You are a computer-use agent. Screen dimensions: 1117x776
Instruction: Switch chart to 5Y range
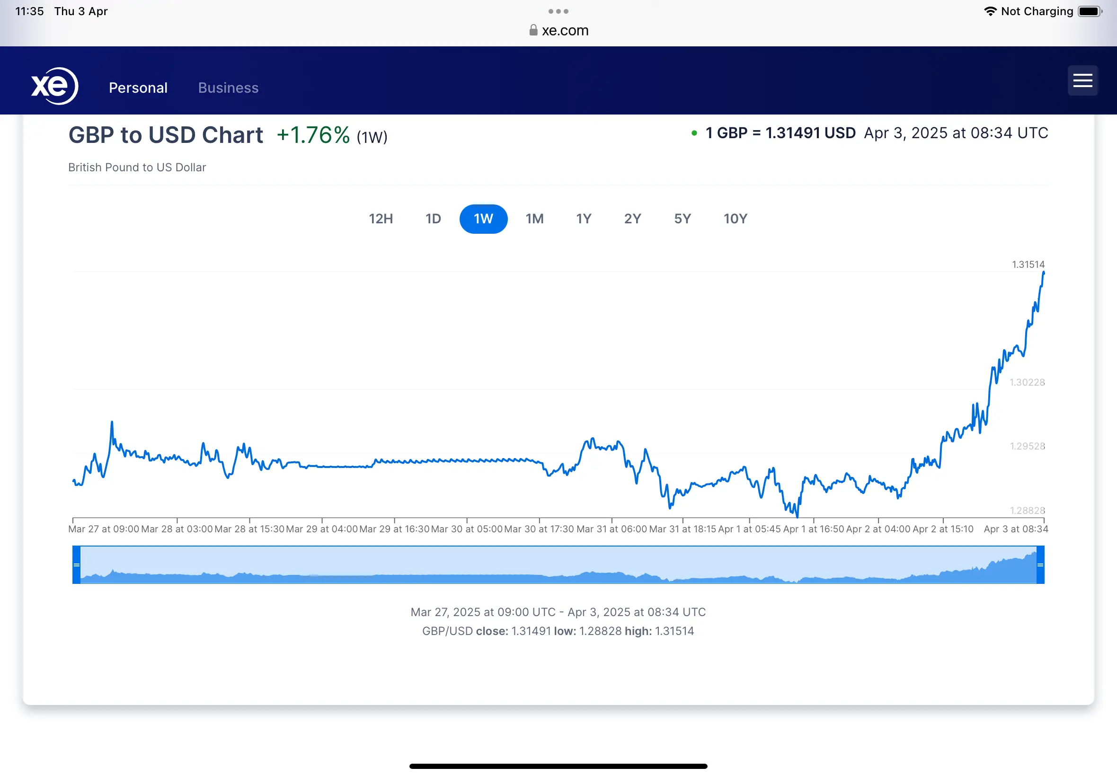point(682,219)
